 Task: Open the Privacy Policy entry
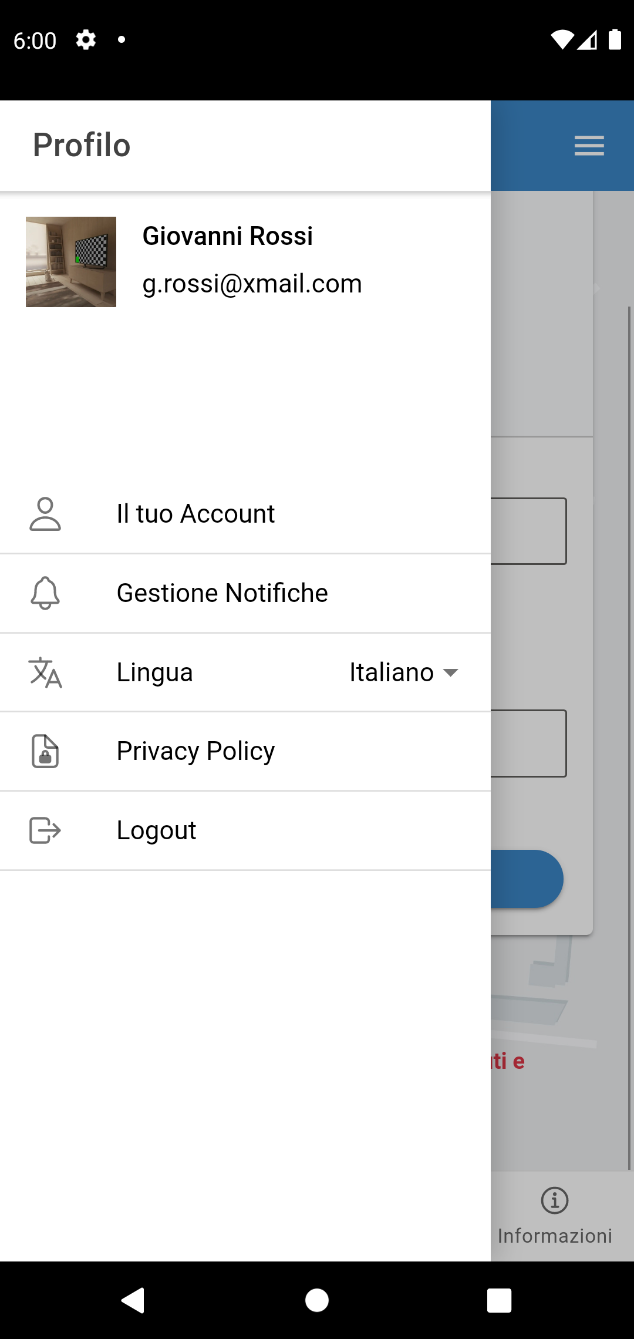coord(245,751)
